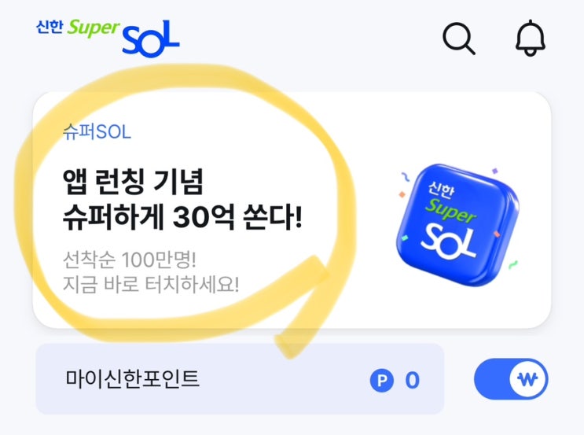The width and height of the screenshot is (584, 435).
Task: Tap the 신한 Super SOL header logo
Action: (108, 37)
